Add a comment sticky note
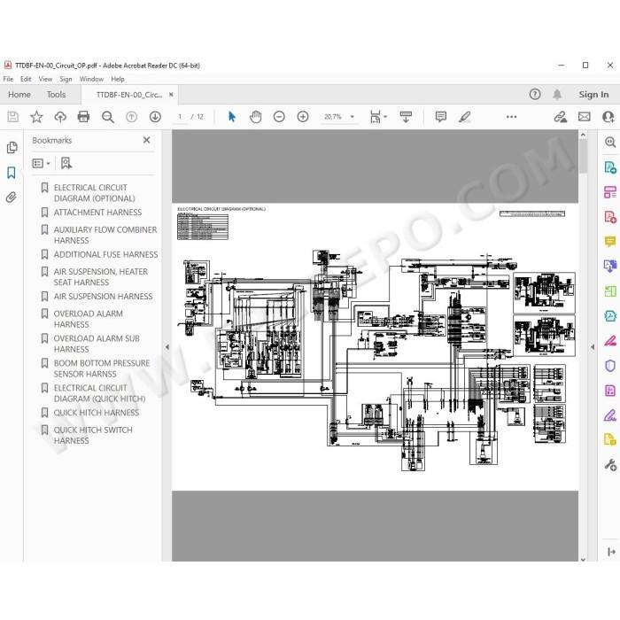This screenshot has width=620, height=620. point(440,117)
